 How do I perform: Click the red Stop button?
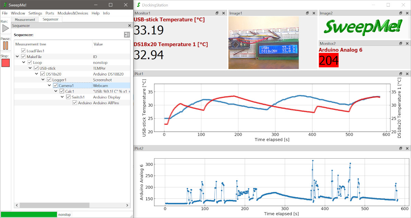5,63
